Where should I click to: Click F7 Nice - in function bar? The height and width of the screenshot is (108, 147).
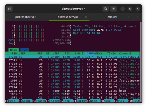(94, 101)
